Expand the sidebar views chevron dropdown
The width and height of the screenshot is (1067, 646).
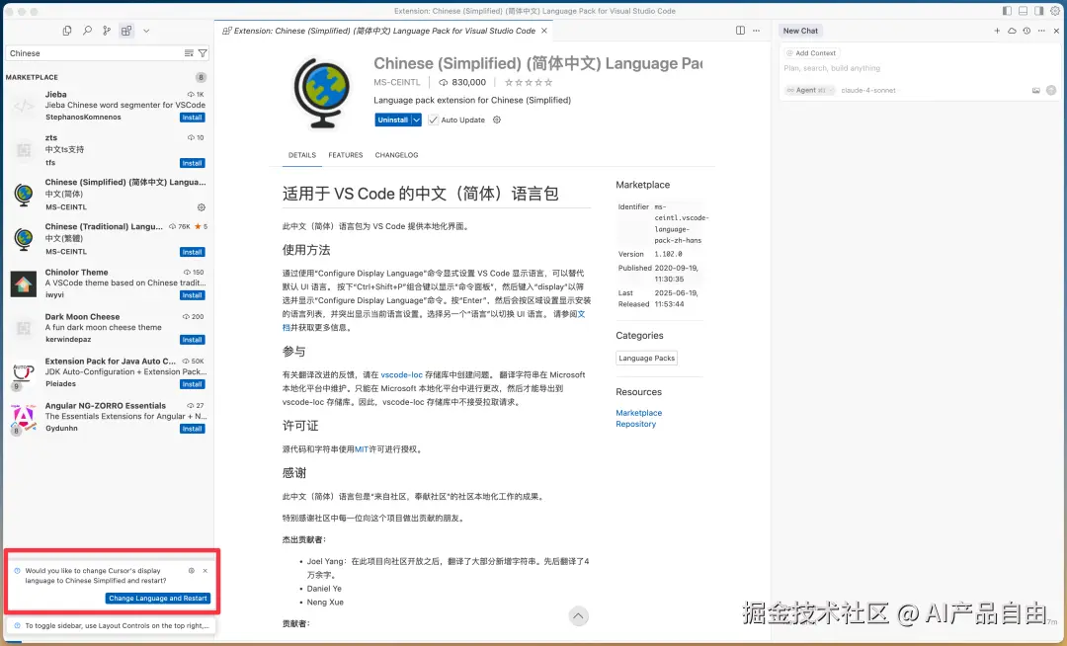(x=146, y=31)
